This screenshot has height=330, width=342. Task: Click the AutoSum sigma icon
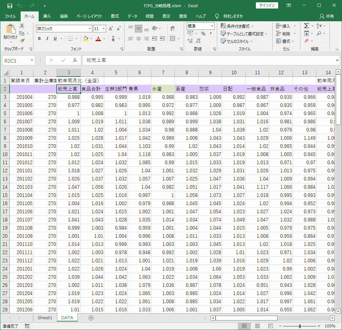(x=306, y=26)
